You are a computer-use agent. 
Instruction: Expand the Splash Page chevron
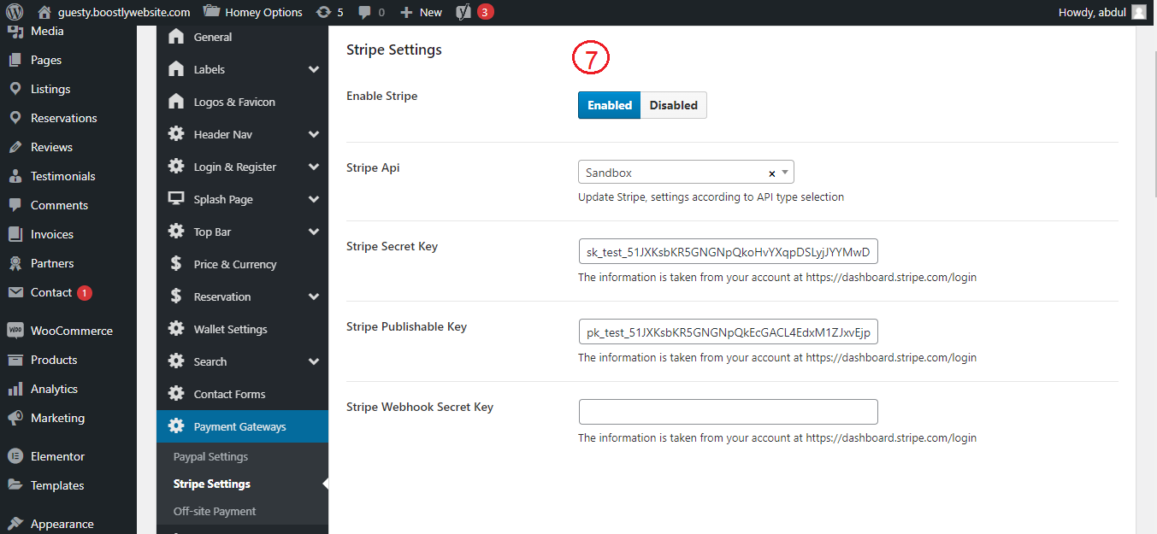(314, 199)
